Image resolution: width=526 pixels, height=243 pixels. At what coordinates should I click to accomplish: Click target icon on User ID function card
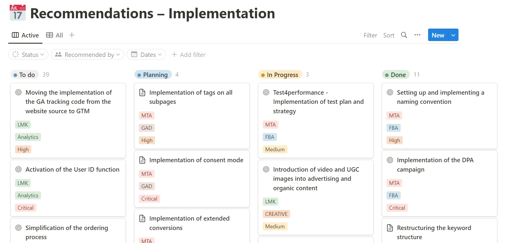pyautogui.click(x=18, y=169)
